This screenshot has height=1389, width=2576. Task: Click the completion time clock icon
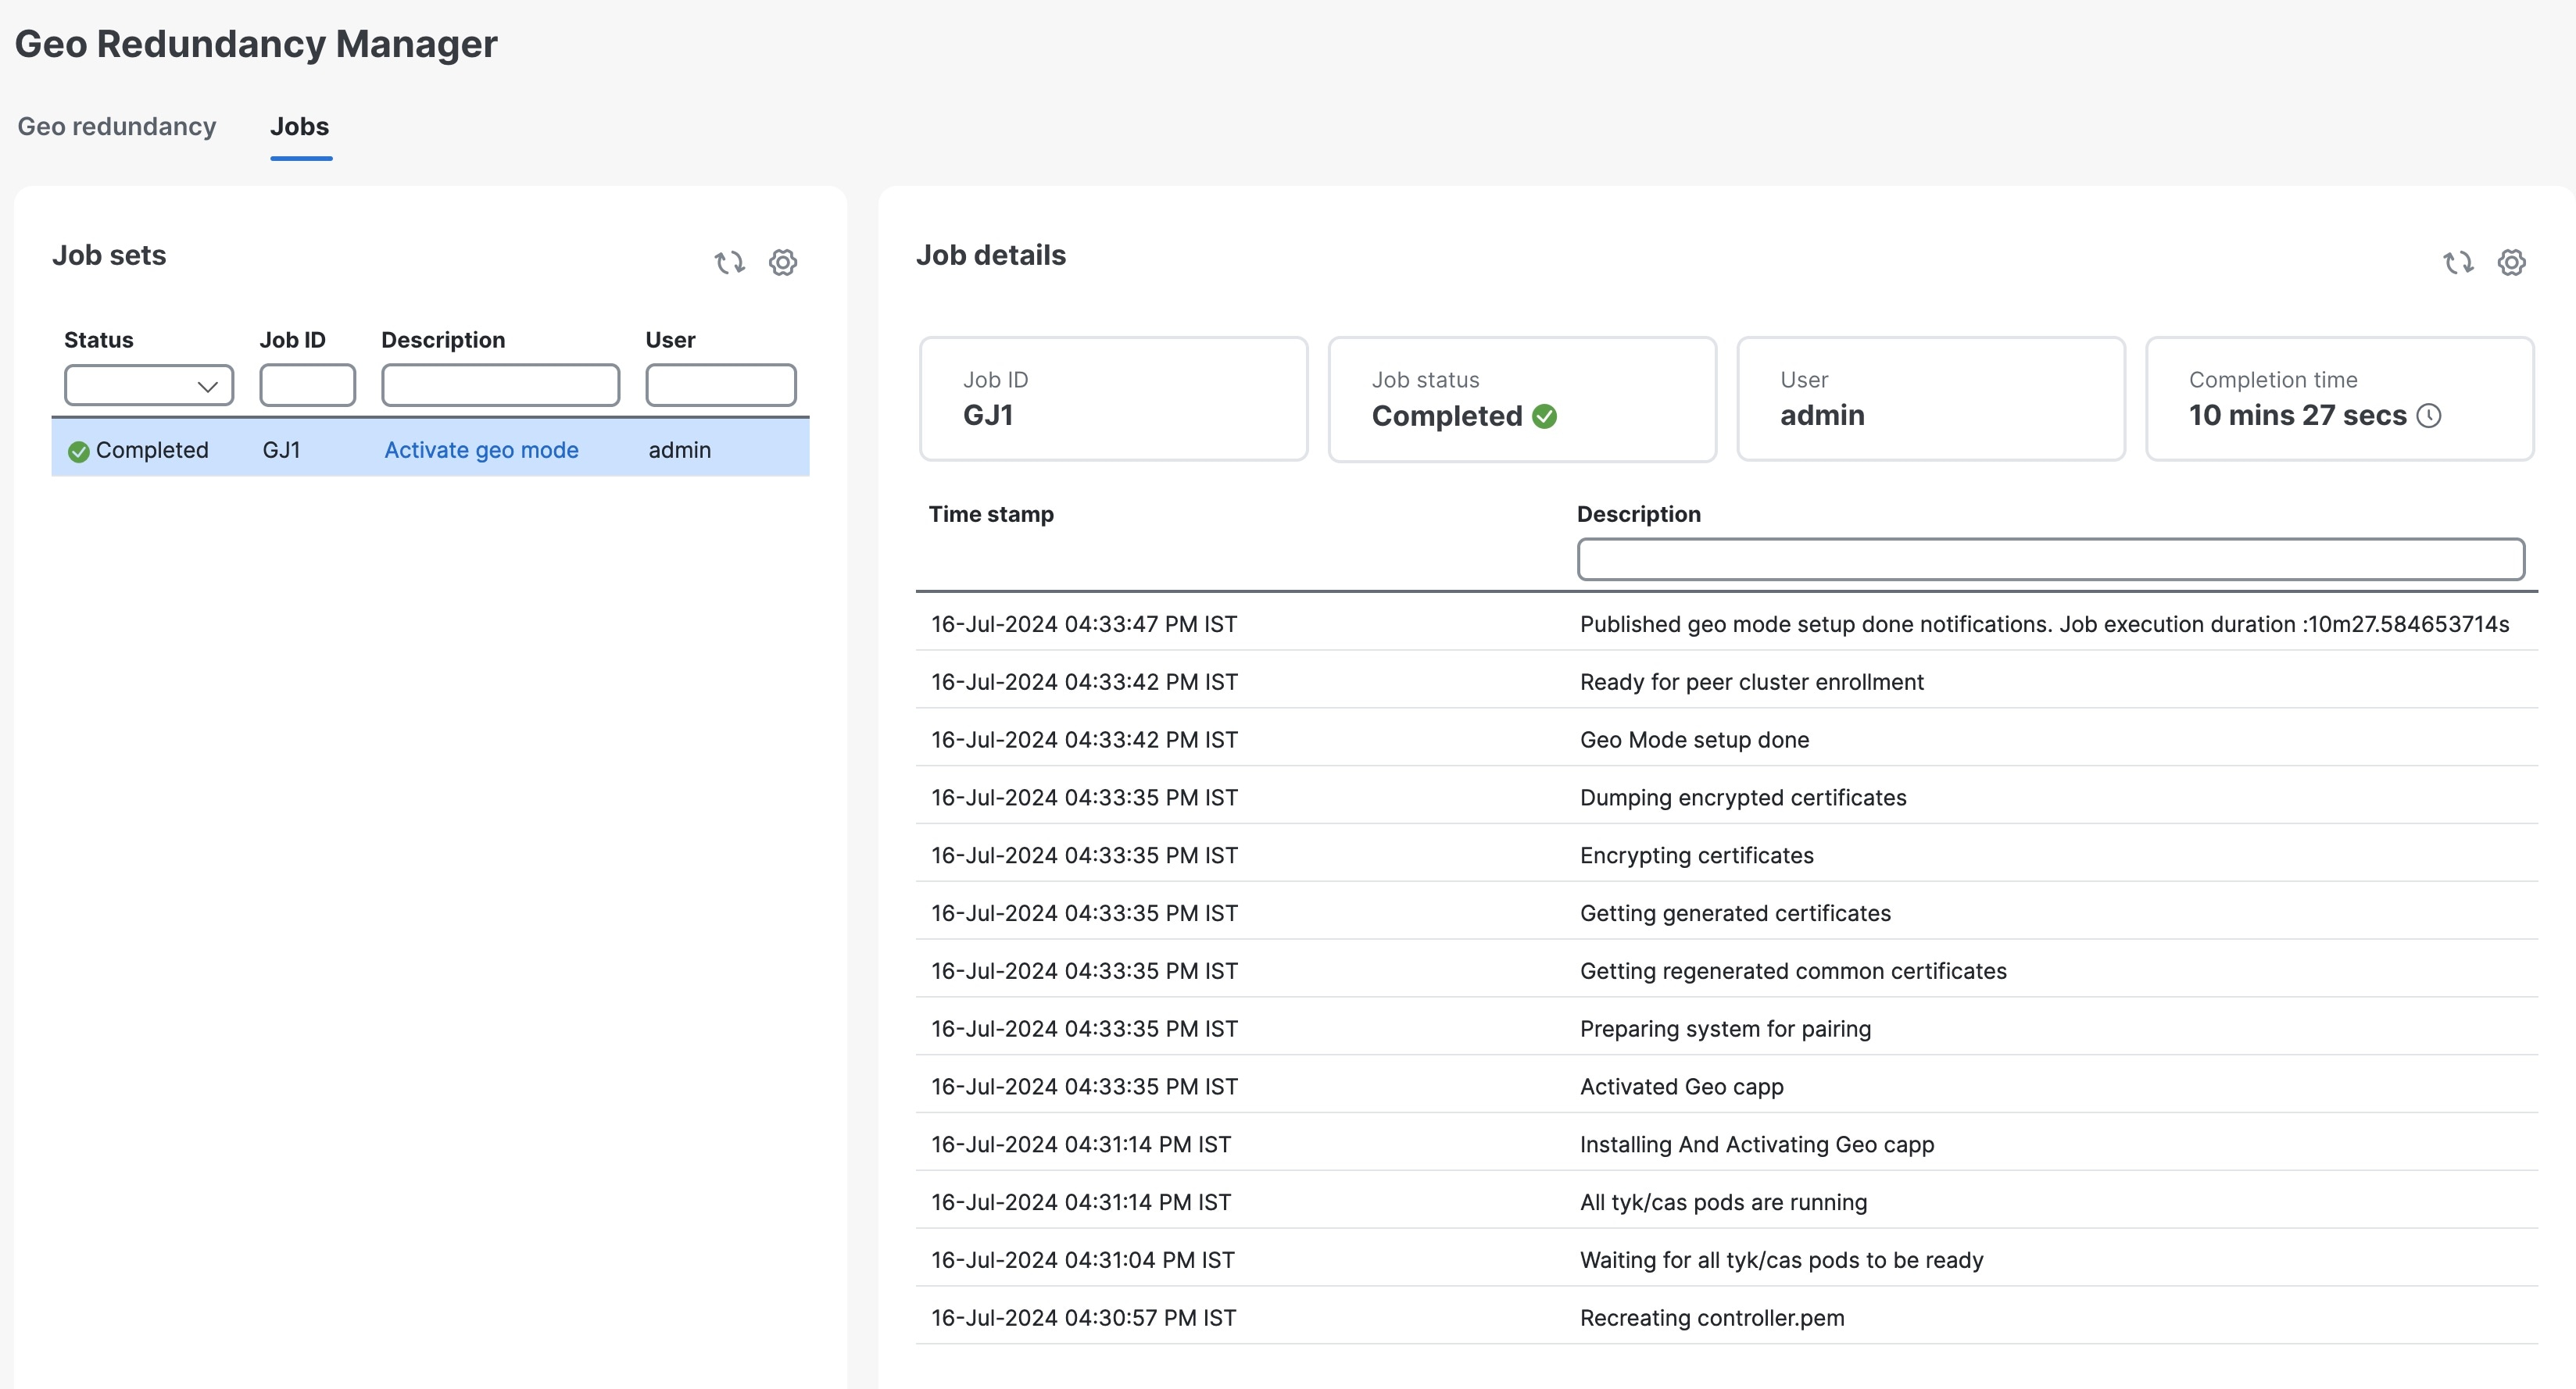(x=2429, y=416)
